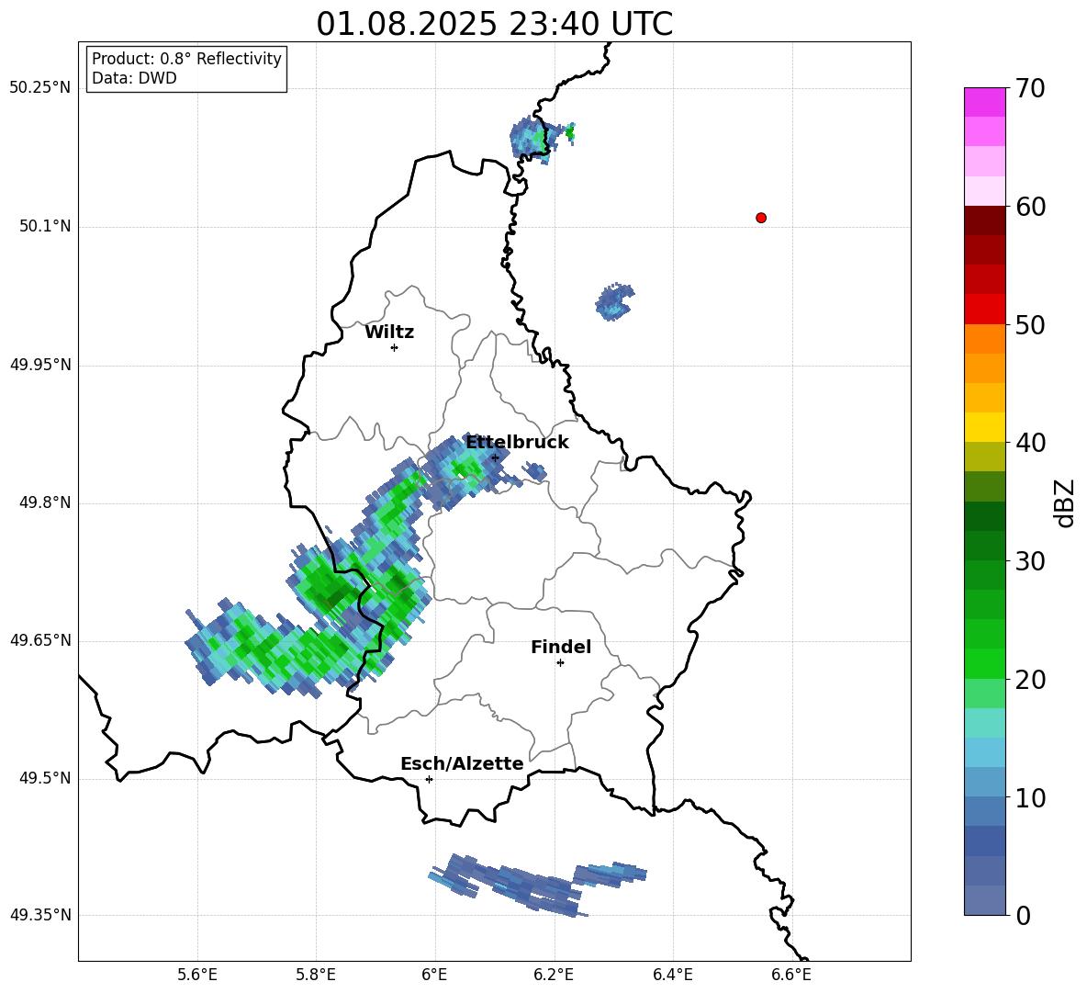The image size is (1087, 993).
Task: Click the 49.95°N latitude label
Action: point(40,365)
